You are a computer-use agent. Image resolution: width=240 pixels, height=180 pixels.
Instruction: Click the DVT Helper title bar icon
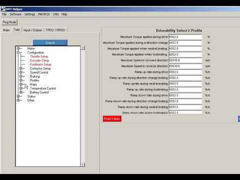tap(3, 9)
